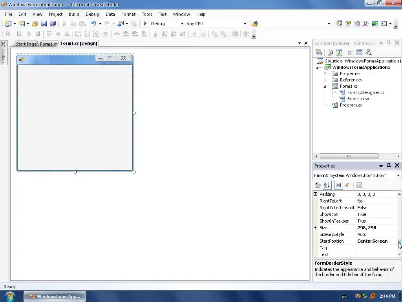Click the Solution Explorer horizontal scrollbar thumb
Image resolution: width=402 pixels, height=302 pixels.
[x=349, y=156]
